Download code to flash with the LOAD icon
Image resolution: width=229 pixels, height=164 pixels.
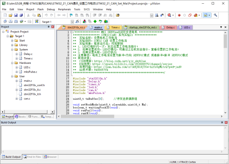37,21
